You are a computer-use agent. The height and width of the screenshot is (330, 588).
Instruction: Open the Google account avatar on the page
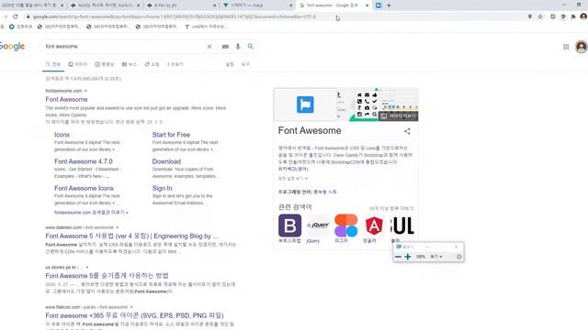click(x=582, y=47)
